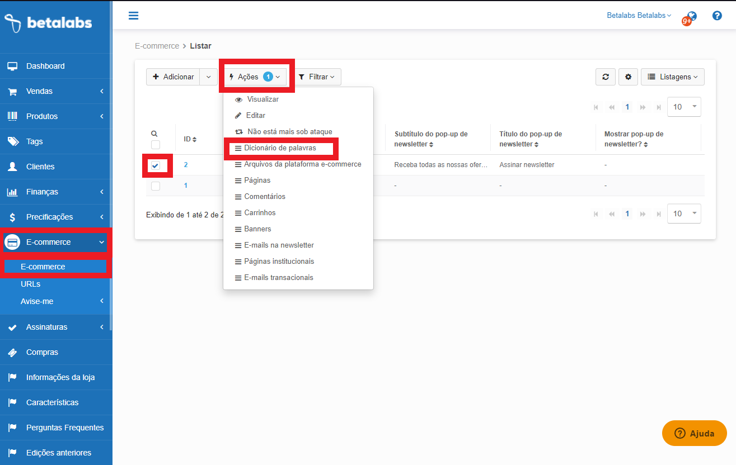Click the hamburger menu icon

[133, 16]
